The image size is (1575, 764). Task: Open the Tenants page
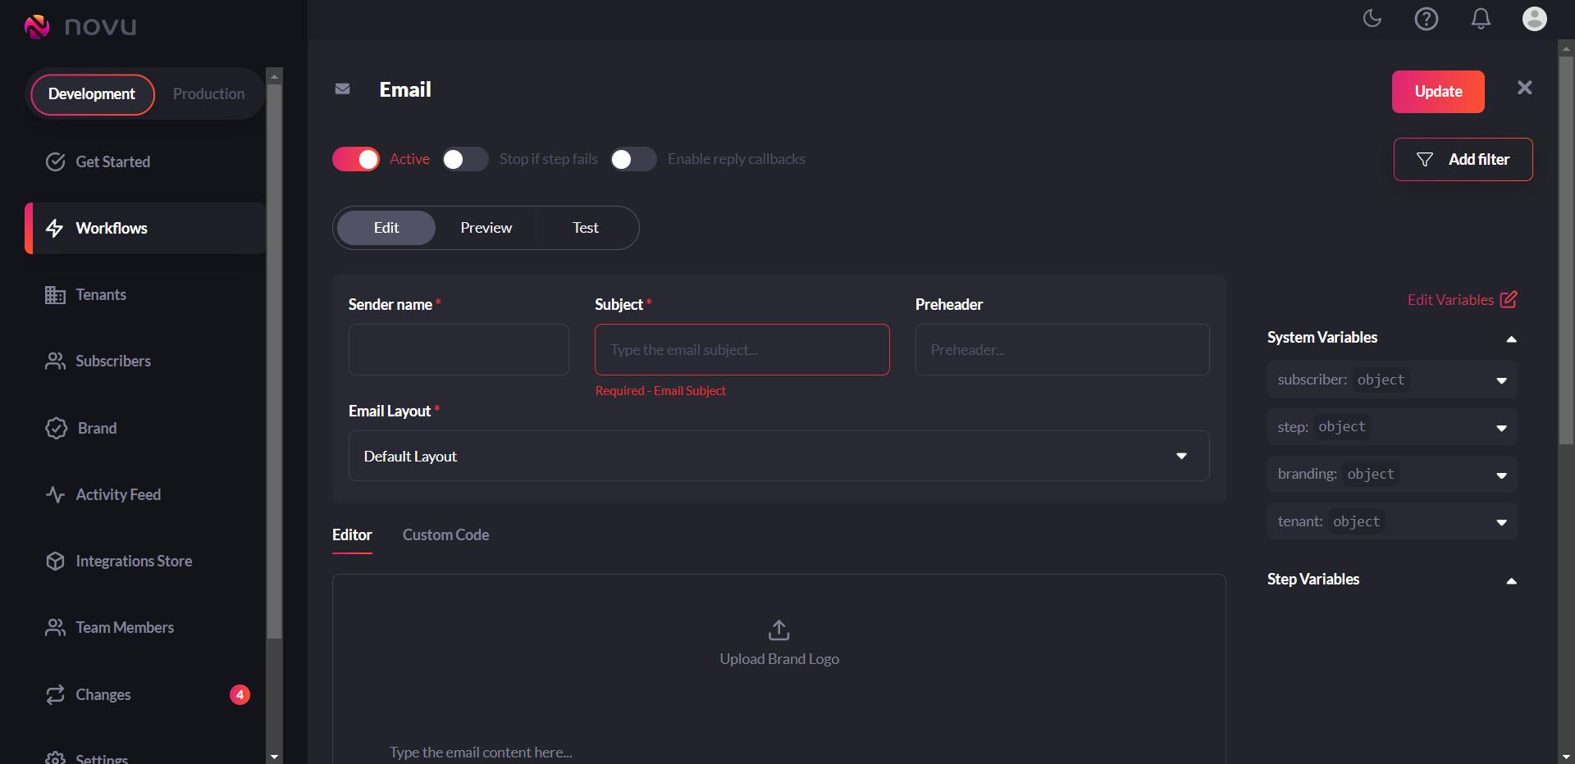point(102,294)
